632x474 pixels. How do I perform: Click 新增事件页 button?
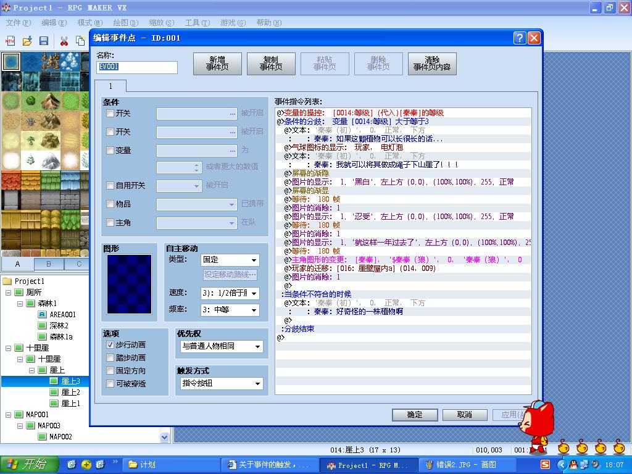pyautogui.click(x=217, y=64)
